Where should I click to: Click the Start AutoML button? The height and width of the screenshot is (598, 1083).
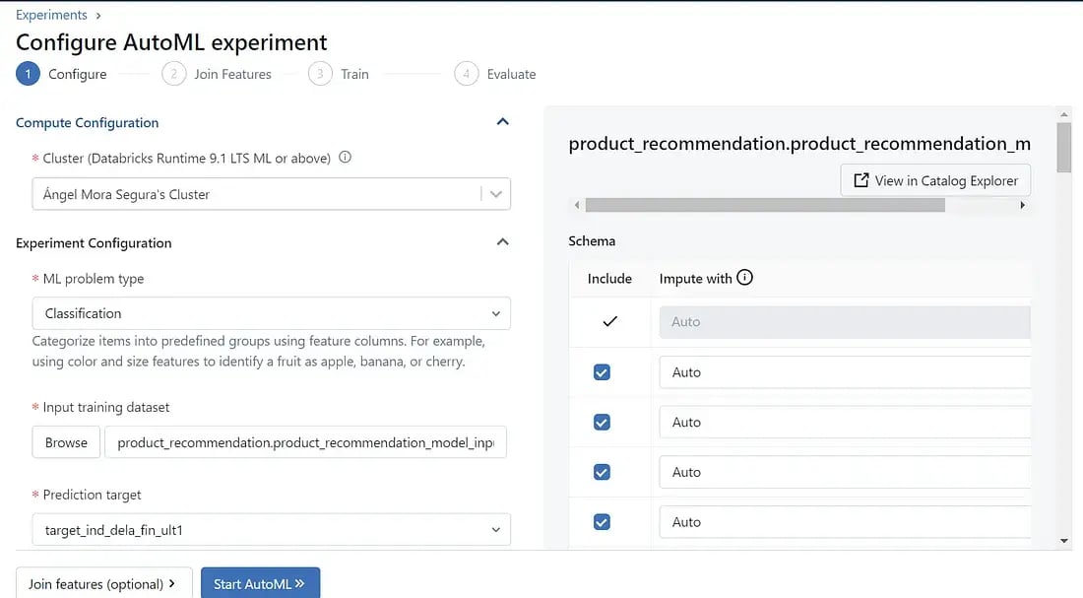tap(260, 583)
